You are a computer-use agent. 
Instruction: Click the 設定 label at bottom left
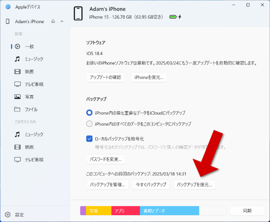click(19, 215)
